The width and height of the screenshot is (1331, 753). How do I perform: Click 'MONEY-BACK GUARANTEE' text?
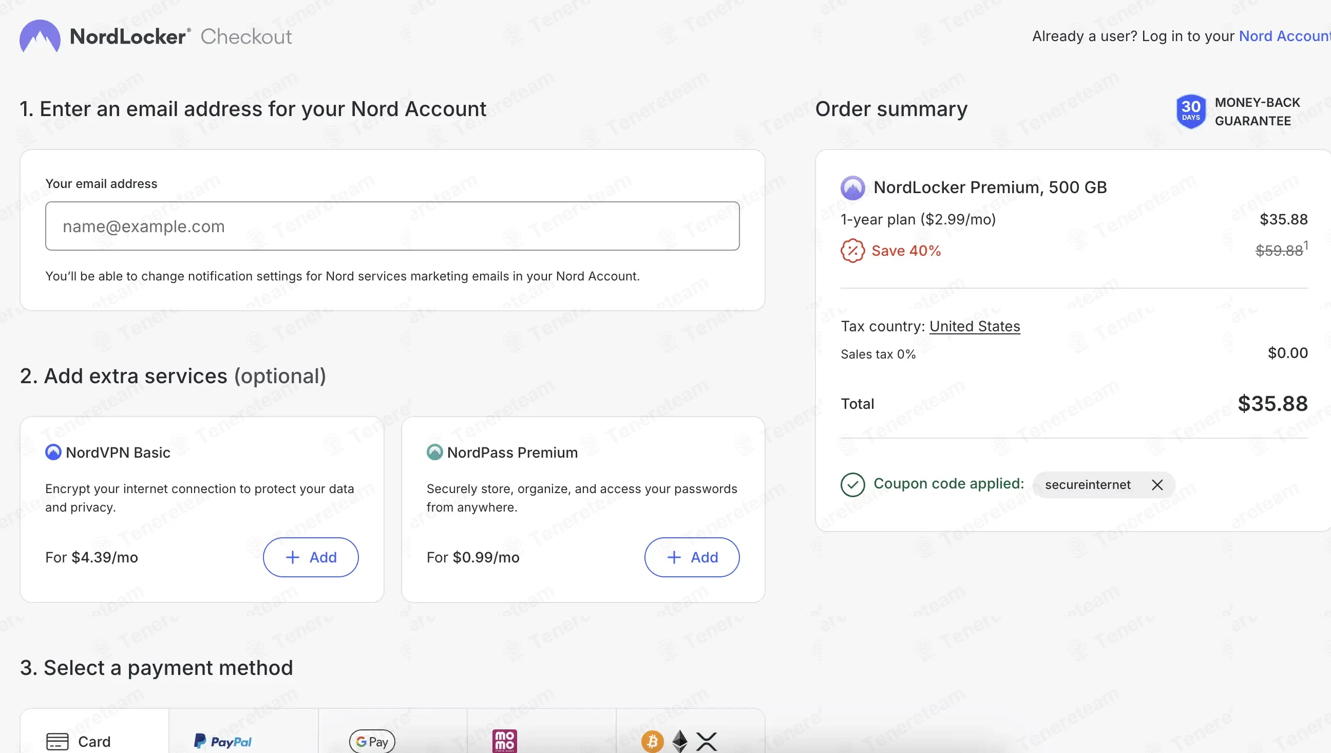1257,111
